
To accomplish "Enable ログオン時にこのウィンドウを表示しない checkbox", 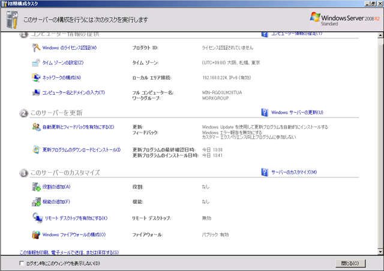I will [x=22, y=263].
